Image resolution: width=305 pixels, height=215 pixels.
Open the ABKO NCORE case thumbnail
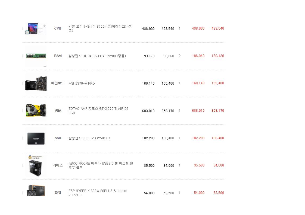tap(36, 166)
